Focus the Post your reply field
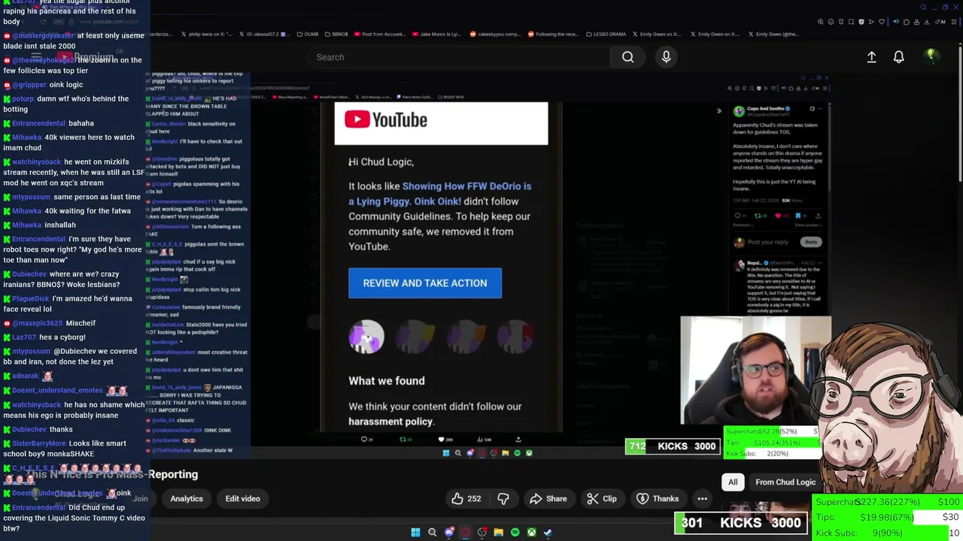The width and height of the screenshot is (963, 541). [x=767, y=242]
